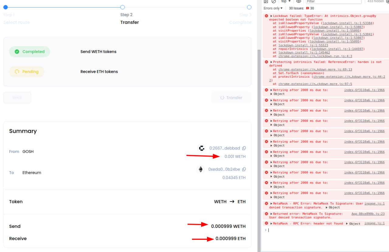Open console settings gear icon
The width and height of the screenshot is (389, 252).
[x=387, y=2]
